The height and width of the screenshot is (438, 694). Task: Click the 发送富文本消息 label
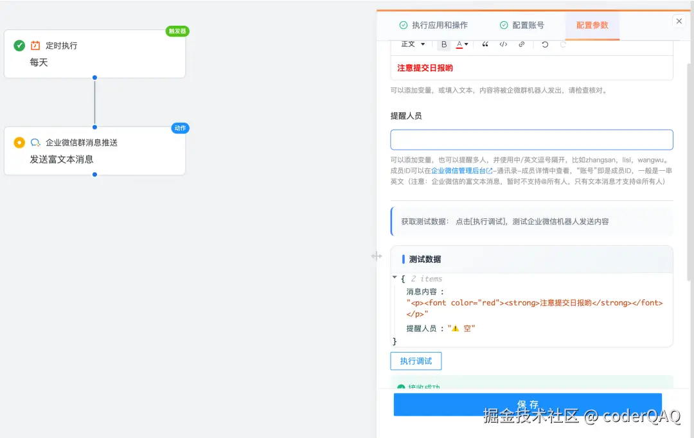click(62, 159)
